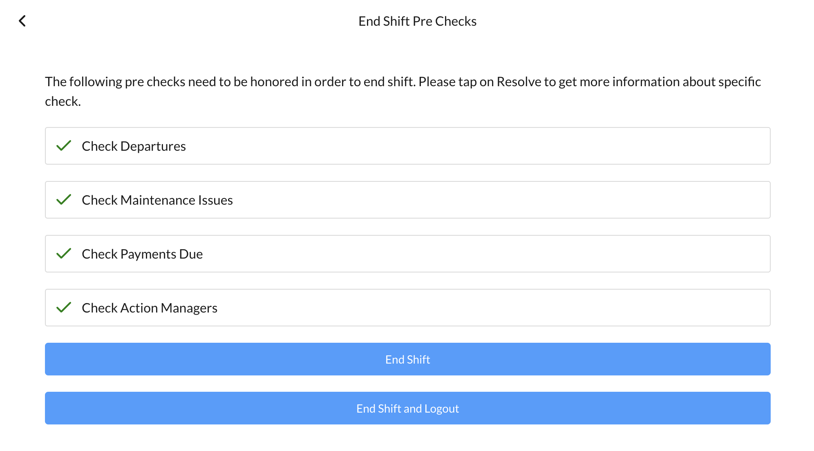814x451 pixels.
Task: Select the Check Action Managers label text
Action: 150,308
